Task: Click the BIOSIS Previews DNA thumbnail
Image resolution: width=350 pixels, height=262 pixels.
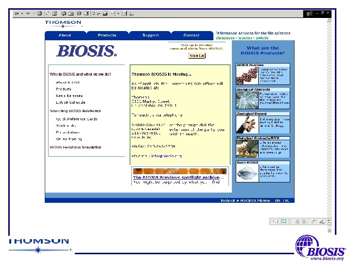Action: pyautogui.click(x=247, y=76)
